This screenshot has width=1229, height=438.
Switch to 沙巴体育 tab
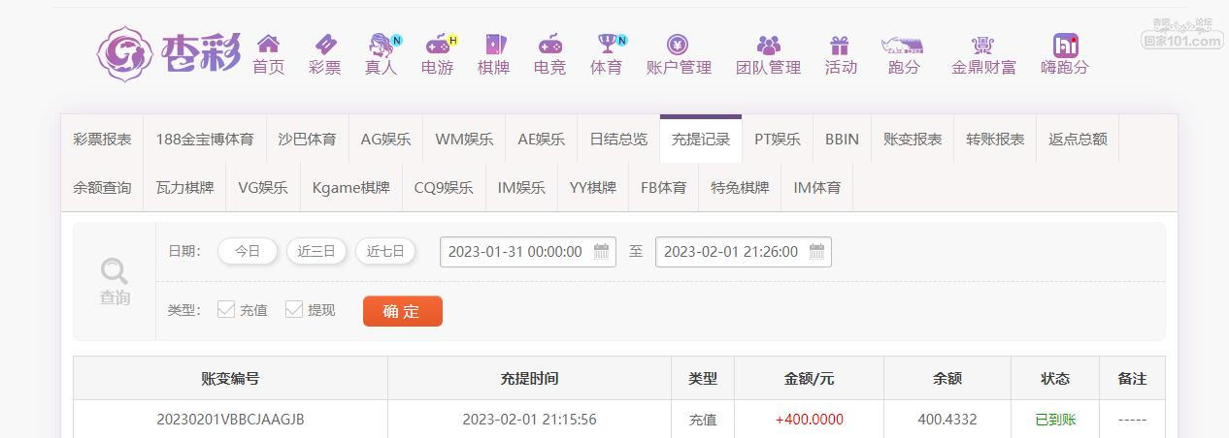tap(307, 139)
